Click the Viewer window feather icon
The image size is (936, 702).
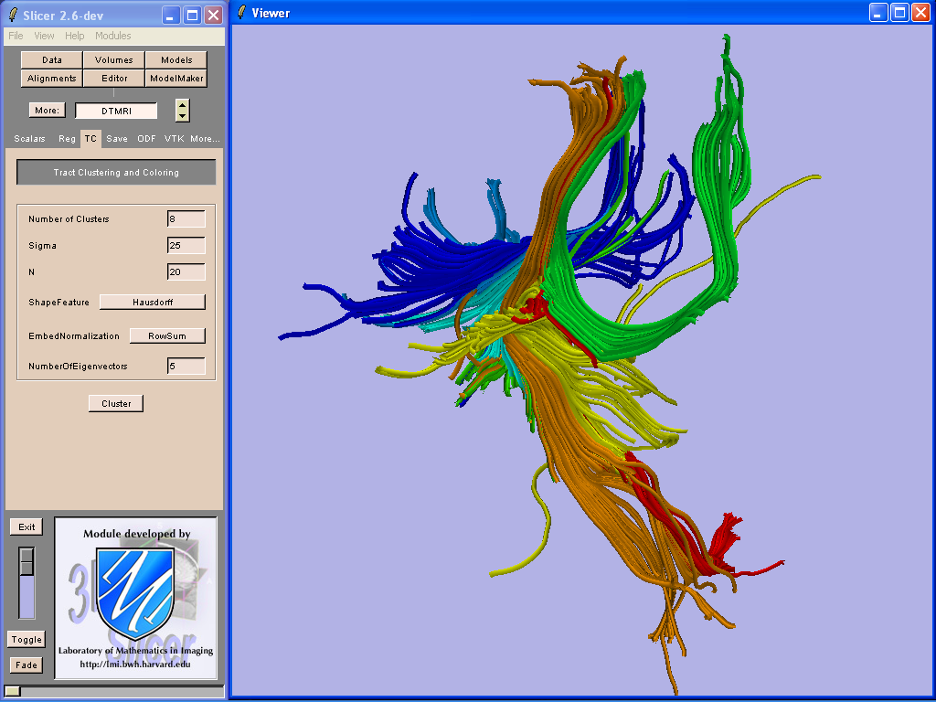pyautogui.click(x=240, y=13)
